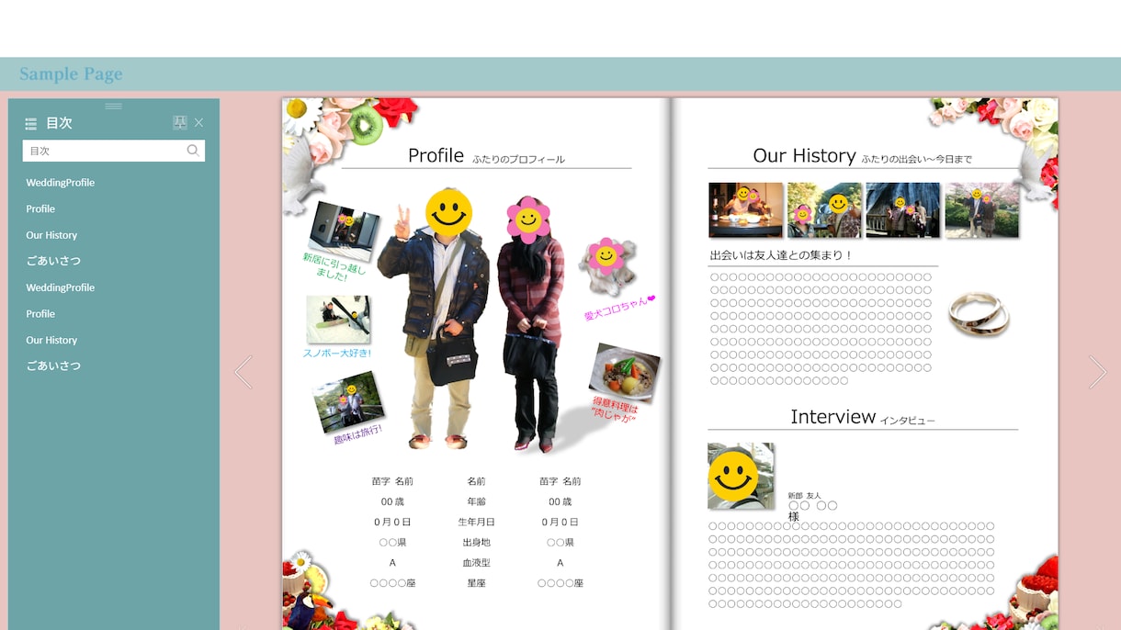Click the table of contents list icon
The width and height of the screenshot is (1121, 630).
tap(31, 123)
